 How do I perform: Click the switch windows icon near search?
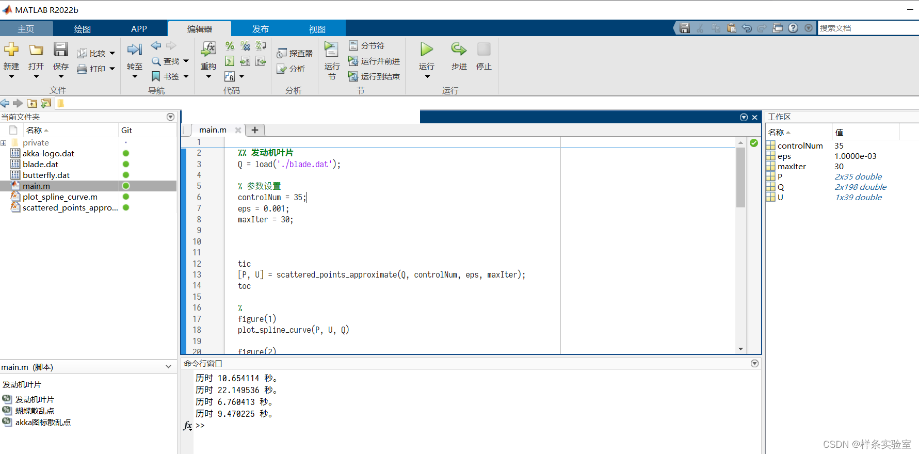coord(778,28)
